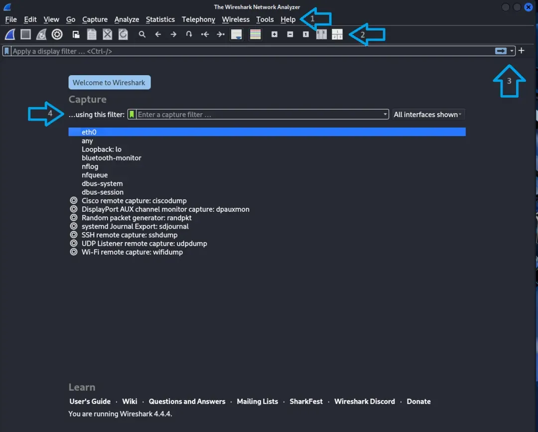Open the Tools menu

click(x=265, y=19)
